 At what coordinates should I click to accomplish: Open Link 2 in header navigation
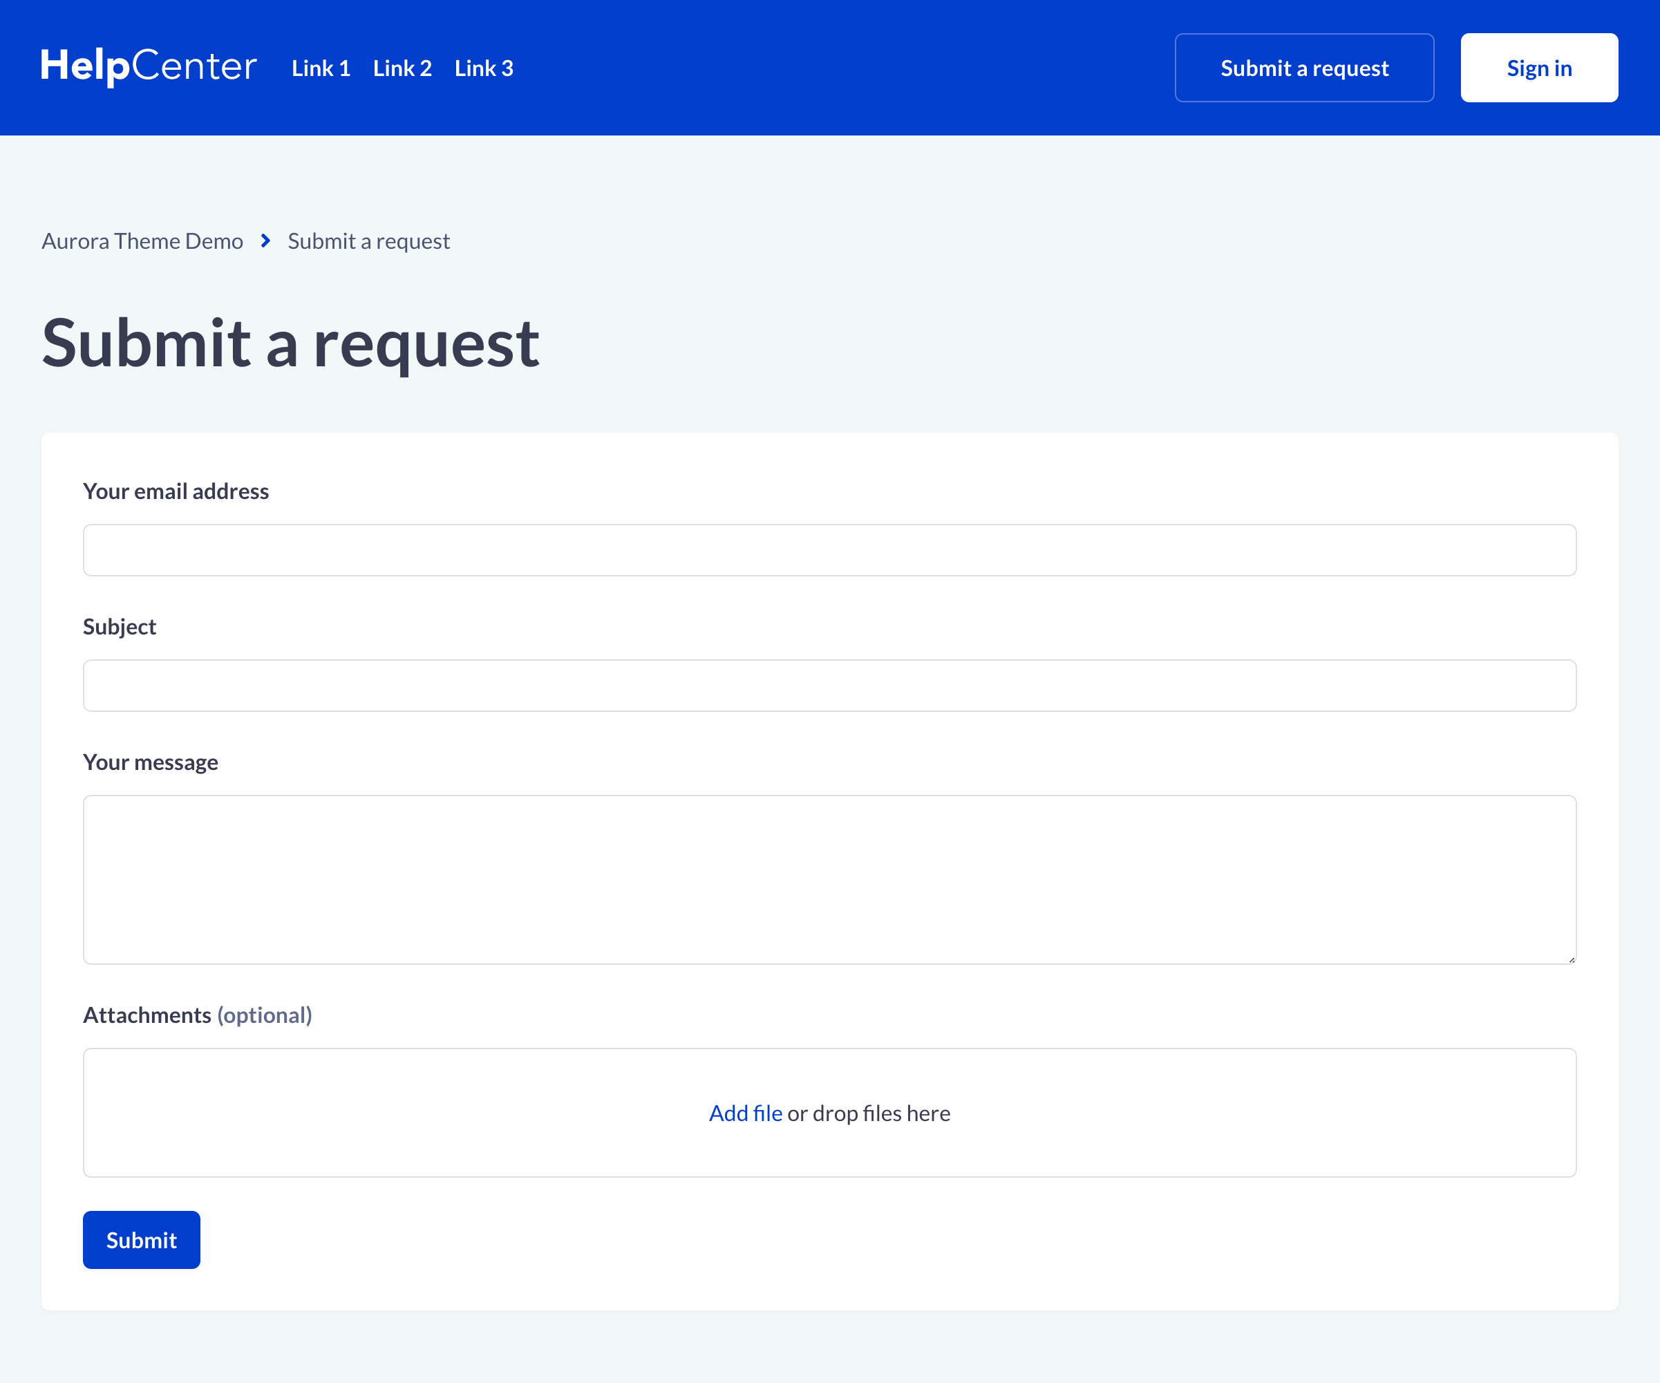pyautogui.click(x=402, y=68)
